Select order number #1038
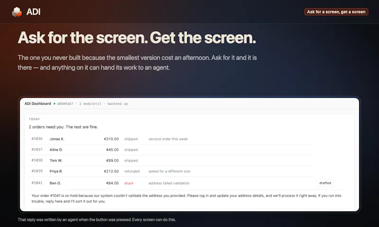This screenshot has width=379, height=227. pos(37,160)
